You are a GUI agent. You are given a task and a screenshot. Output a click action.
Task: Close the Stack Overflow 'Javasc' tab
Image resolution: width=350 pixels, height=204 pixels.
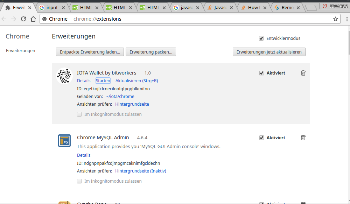click(x=231, y=8)
